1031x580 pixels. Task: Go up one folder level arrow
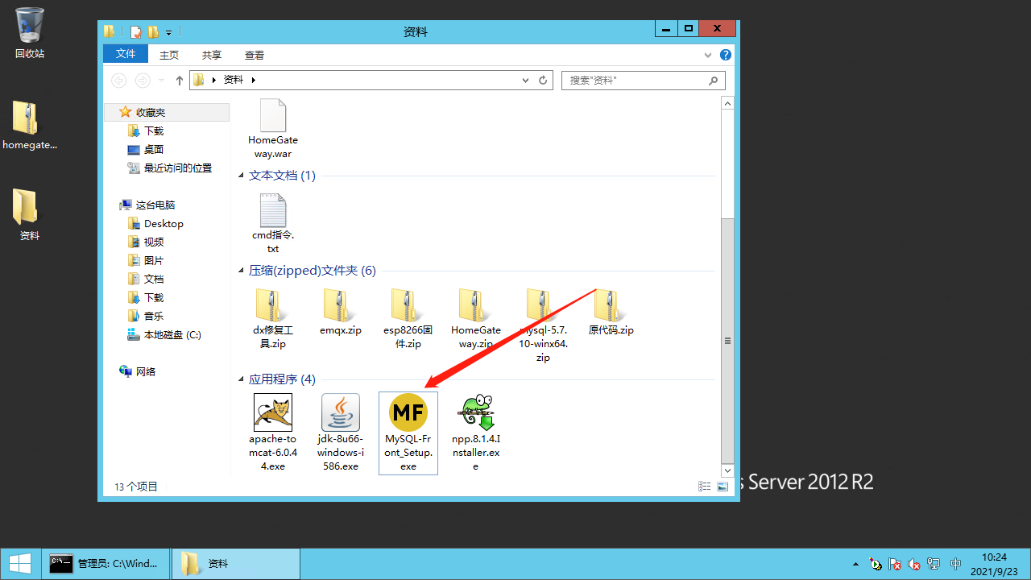point(180,81)
